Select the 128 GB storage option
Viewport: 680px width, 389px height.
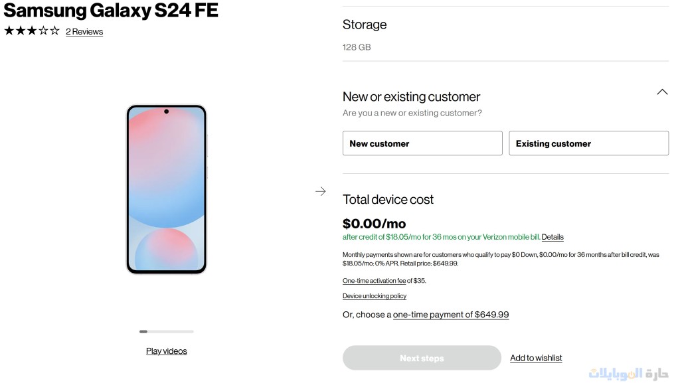pos(356,47)
